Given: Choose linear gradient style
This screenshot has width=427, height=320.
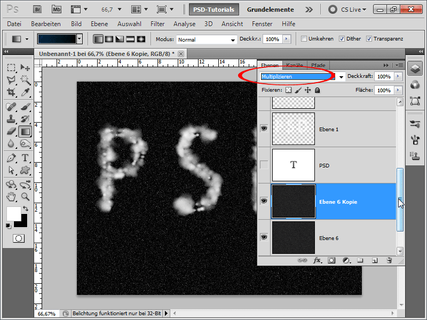Looking at the screenshot, I should tap(98, 39).
